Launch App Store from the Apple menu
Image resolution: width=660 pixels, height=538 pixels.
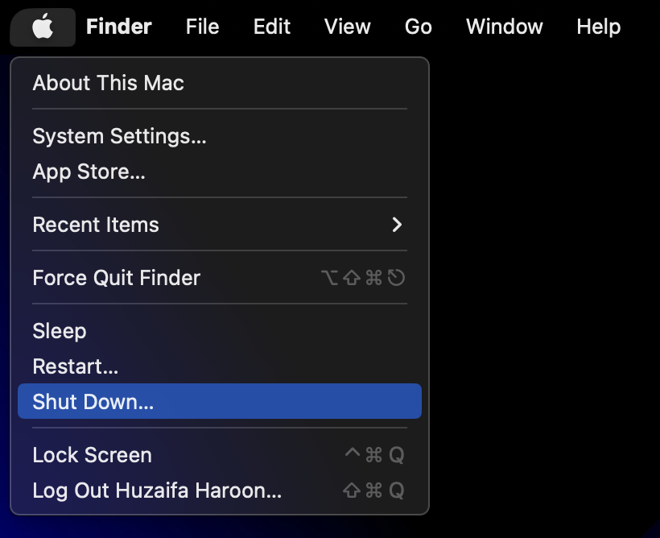point(89,172)
